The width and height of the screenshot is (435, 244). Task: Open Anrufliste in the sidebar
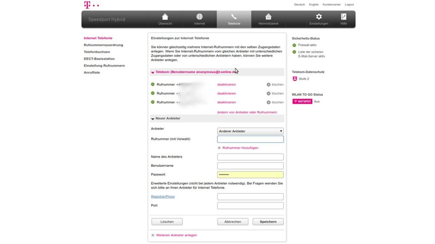(x=92, y=72)
